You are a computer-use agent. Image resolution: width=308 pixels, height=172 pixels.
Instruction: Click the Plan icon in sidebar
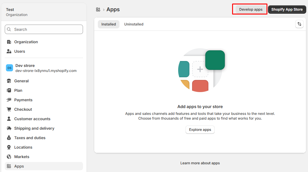click(x=9, y=90)
